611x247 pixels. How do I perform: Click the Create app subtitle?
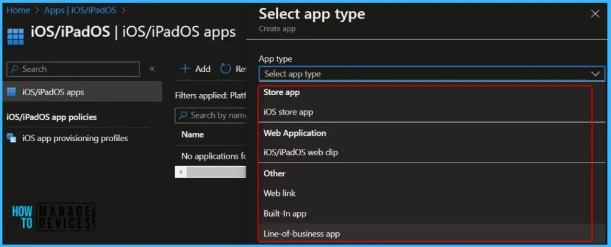[277, 29]
